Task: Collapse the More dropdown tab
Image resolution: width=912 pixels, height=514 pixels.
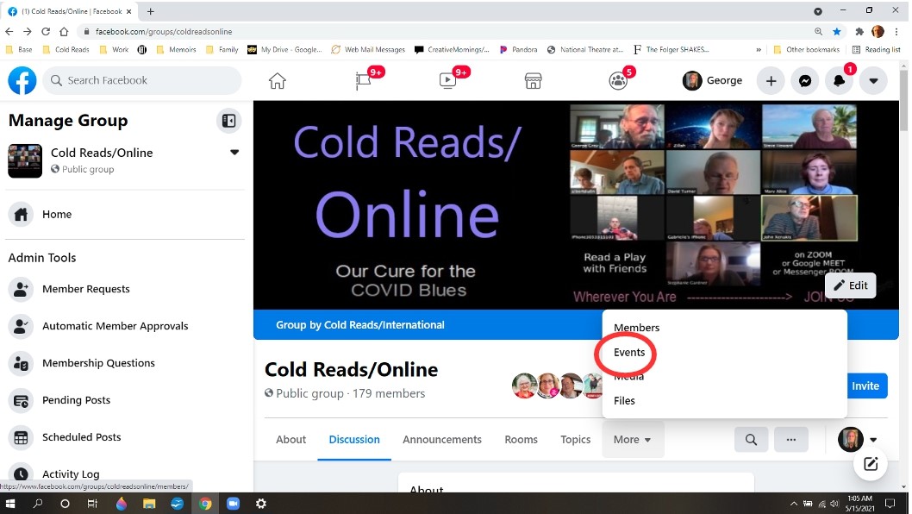Action: point(632,440)
